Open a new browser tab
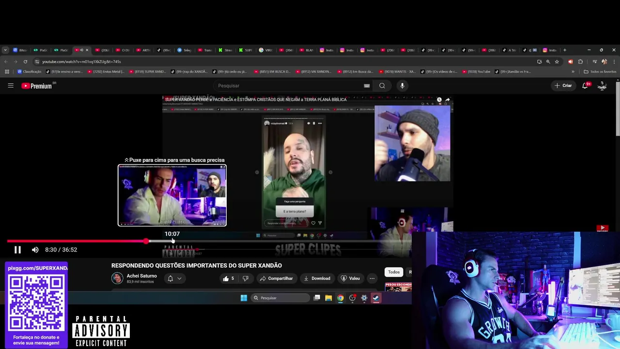The image size is (620, 349). (564, 50)
